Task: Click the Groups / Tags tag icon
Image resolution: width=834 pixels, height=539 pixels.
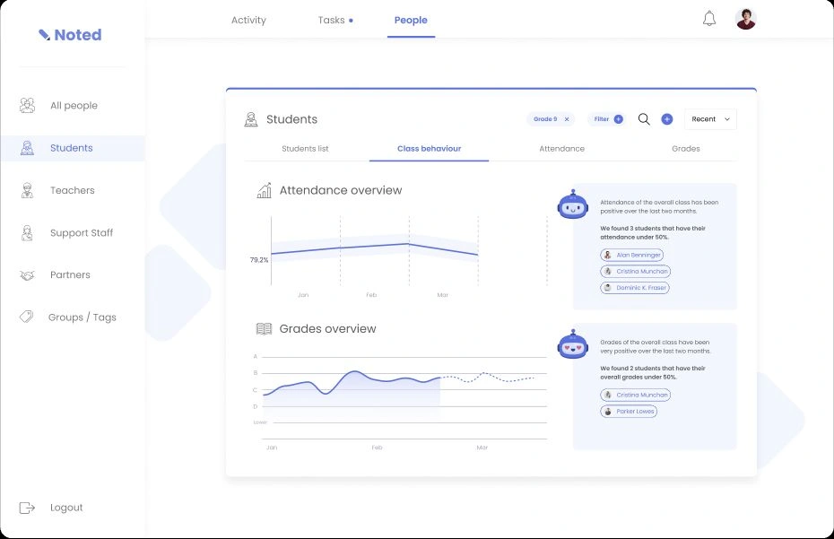Action: coord(27,317)
